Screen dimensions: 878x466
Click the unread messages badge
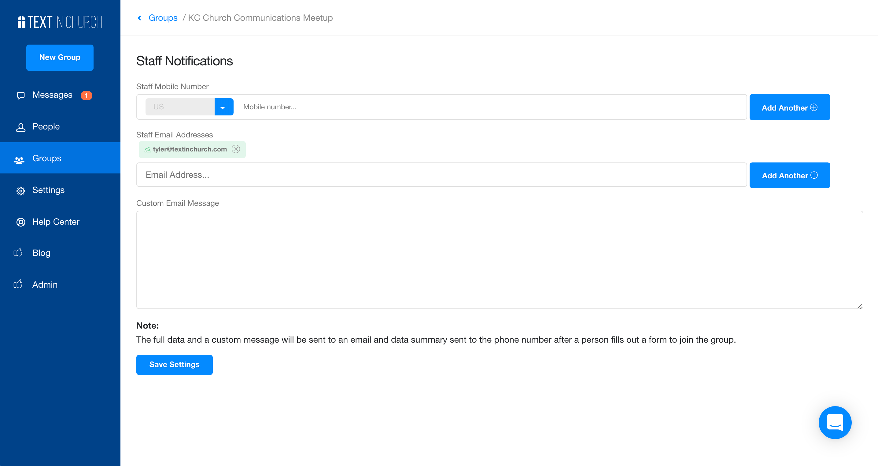[86, 96]
